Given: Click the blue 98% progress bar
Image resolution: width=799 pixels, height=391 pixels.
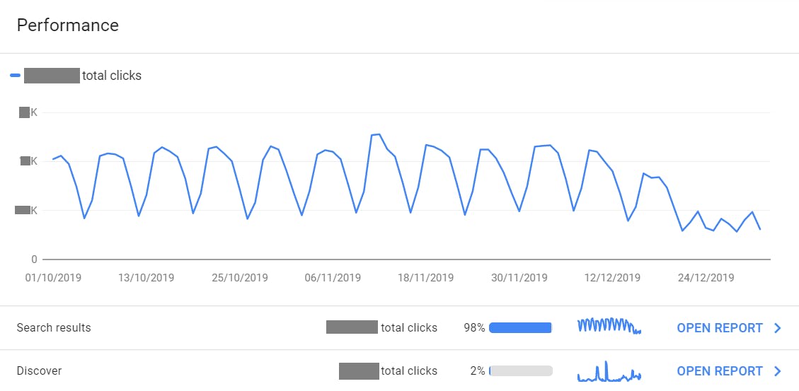Looking at the screenshot, I should [519, 328].
